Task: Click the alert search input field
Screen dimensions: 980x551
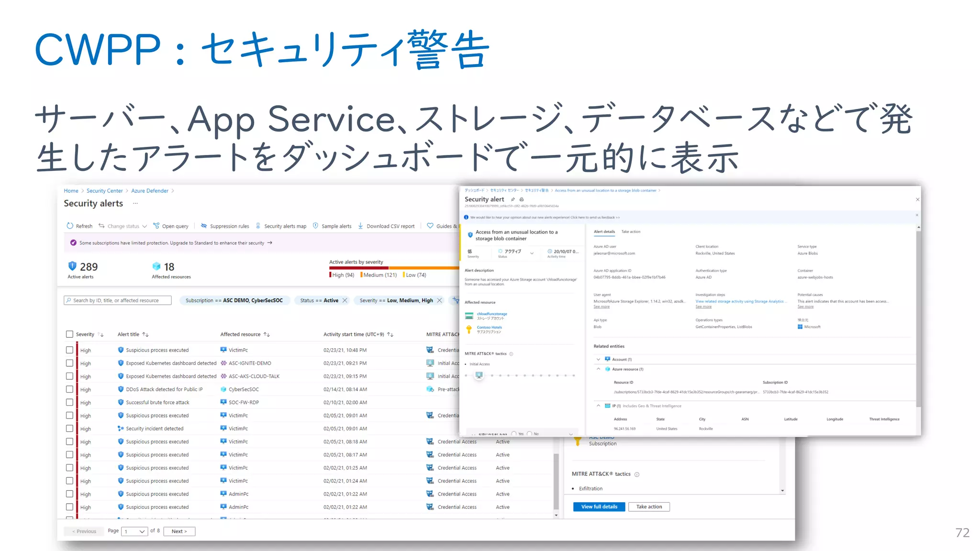Action: click(118, 300)
